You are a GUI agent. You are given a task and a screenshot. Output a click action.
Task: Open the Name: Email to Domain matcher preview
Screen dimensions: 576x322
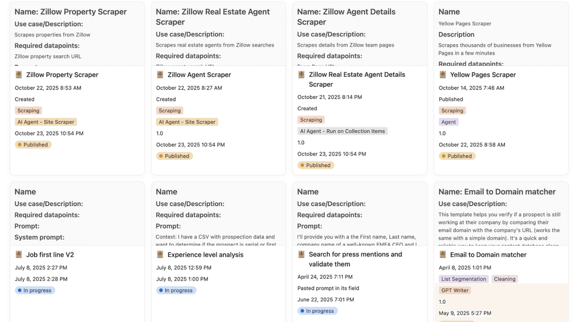[501, 213]
